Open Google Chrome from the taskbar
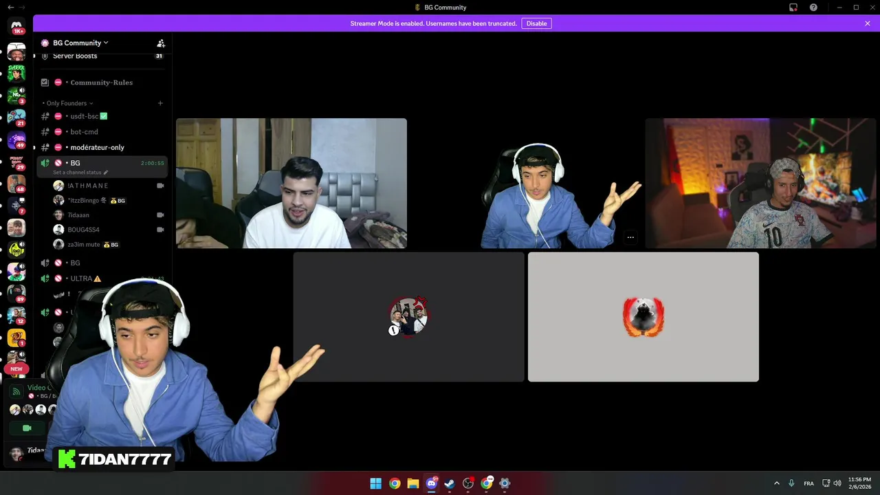The image size is (880, 495). click(x=395, y=483)
